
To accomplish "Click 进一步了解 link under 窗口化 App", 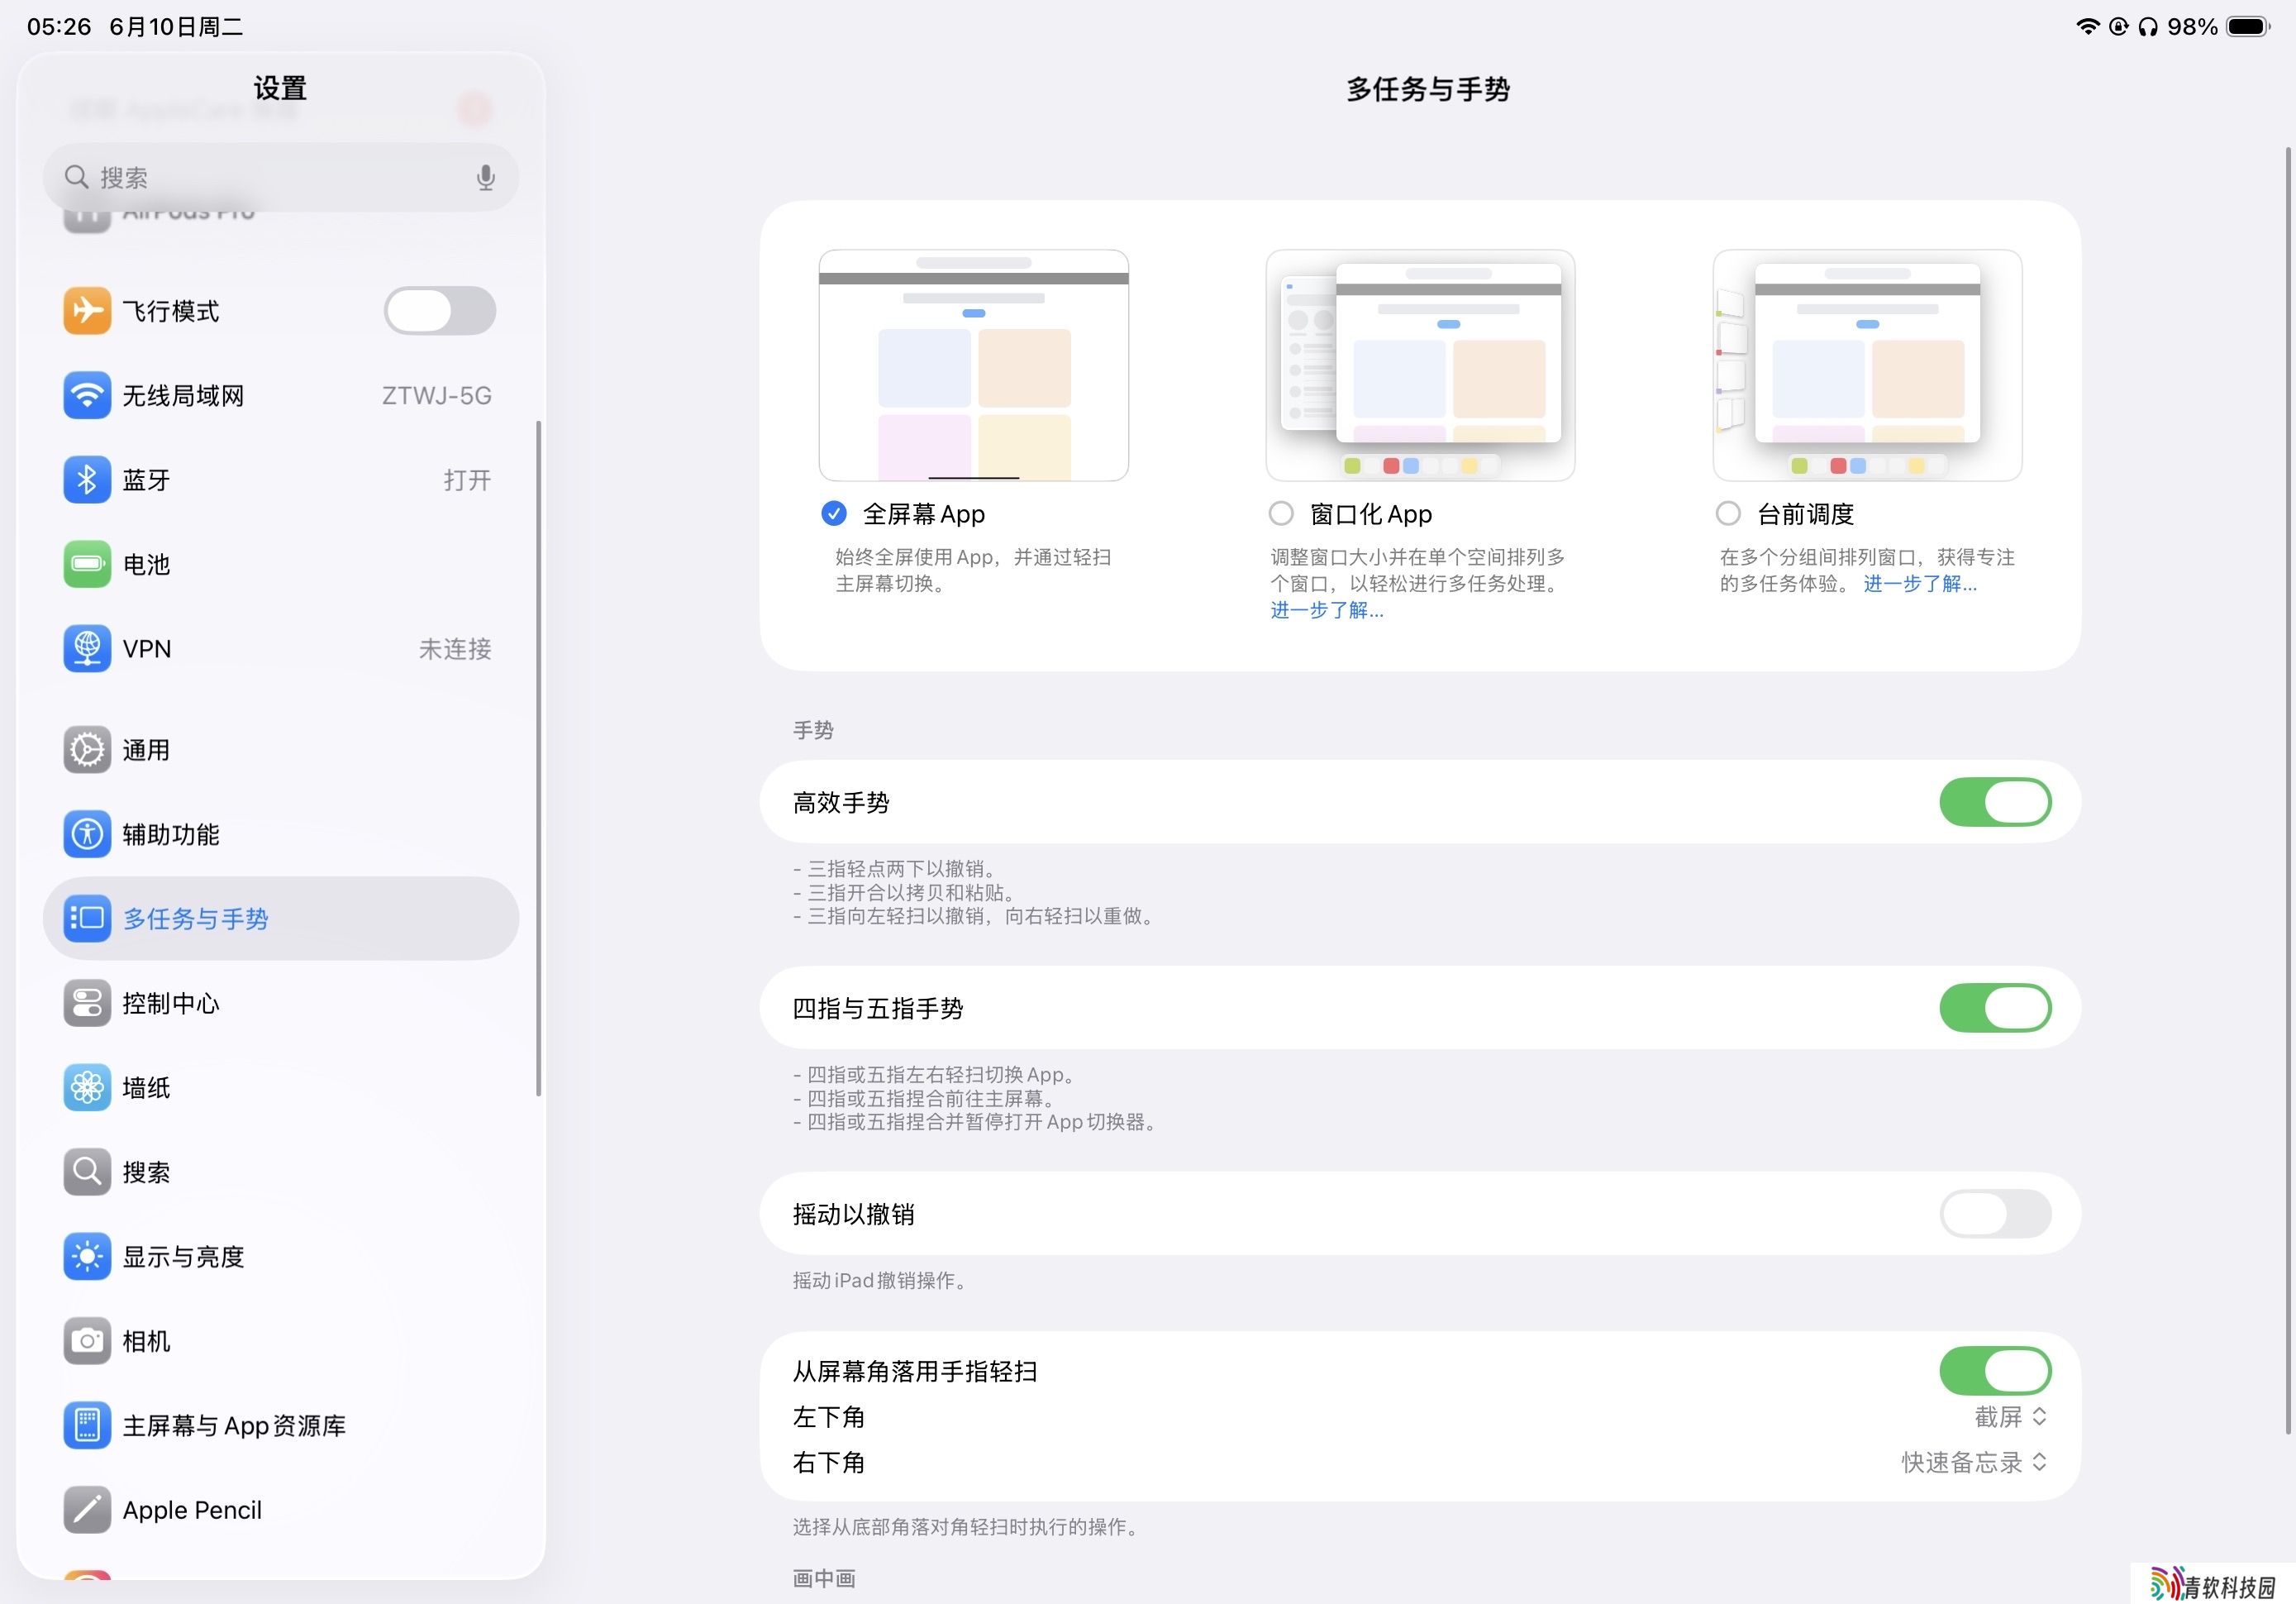I will tap(1326, 610).
